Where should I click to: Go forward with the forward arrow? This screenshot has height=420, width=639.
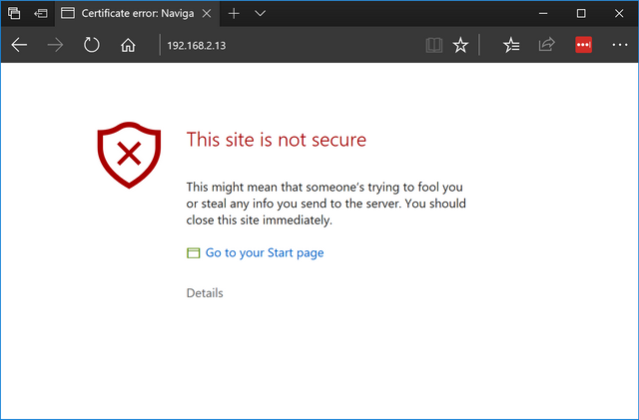coord(55,45)
